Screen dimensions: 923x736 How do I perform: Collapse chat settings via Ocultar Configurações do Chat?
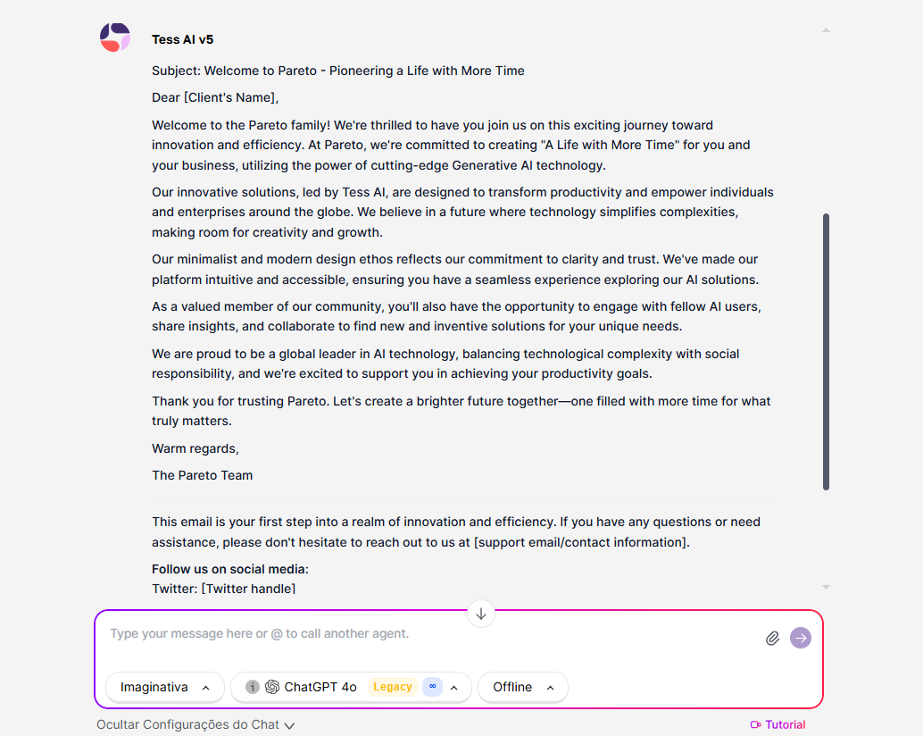195,724
